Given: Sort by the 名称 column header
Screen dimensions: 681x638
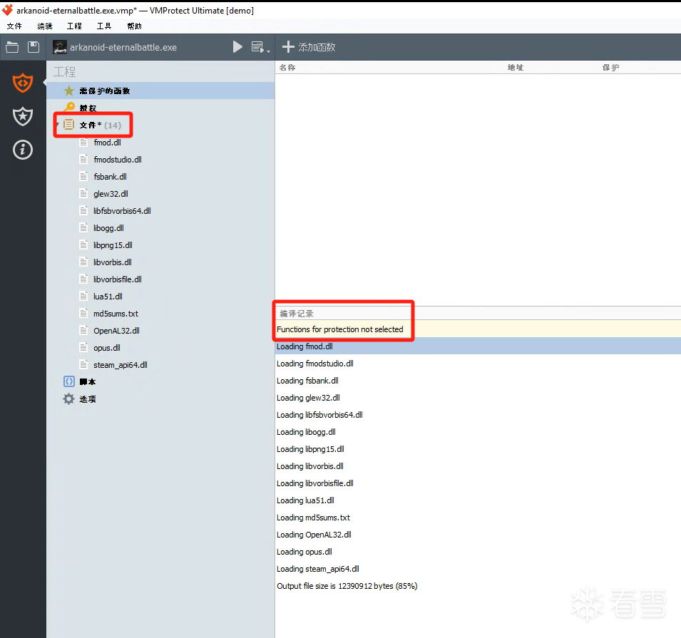Looking at the screenshot, I should click(x=287, y=67).
